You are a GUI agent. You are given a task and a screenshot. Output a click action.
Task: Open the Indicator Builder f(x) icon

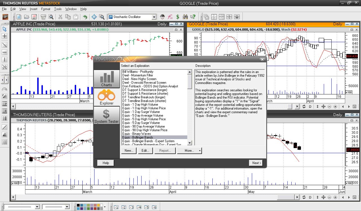(170, 17)
